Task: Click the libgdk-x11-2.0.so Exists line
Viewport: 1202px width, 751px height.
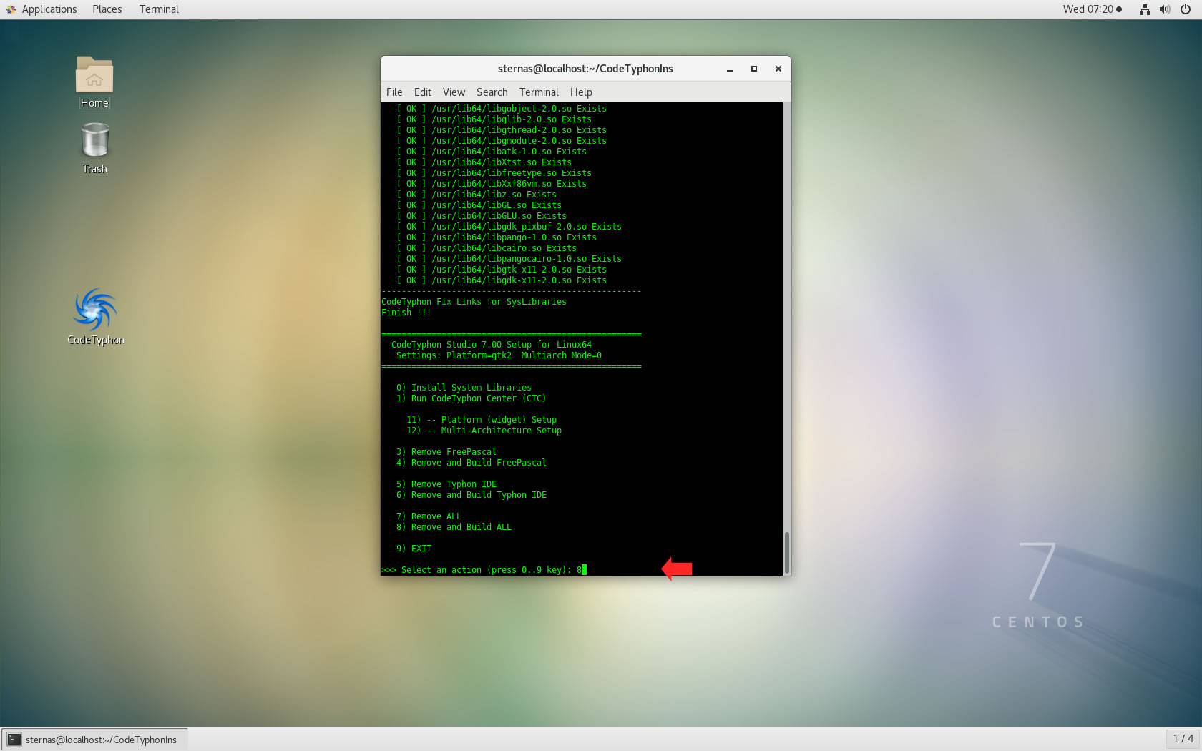Action: click(502, 280)
